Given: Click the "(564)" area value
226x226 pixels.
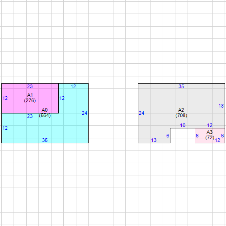Looking at the screenshot, I should click(x=45, y=116).
